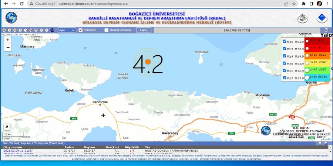Select the red d>5 d≤10 depth radio
Screen dimensions: 333x166
point(307,48)
